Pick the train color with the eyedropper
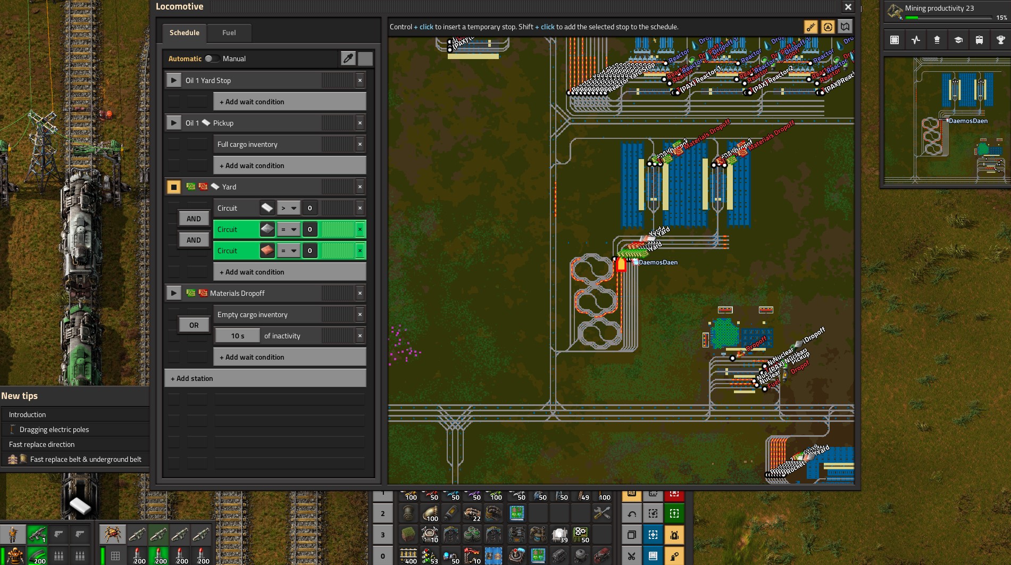Screen dimensions: 1011x565 [348, 59]
